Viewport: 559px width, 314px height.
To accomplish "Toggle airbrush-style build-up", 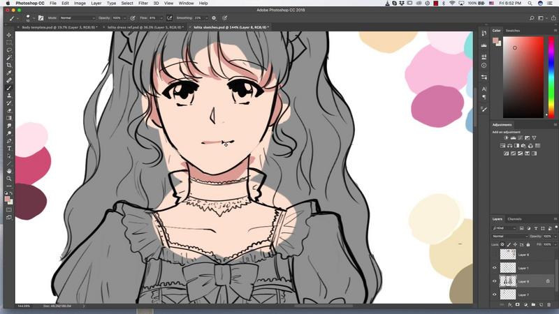I will pos(169,18).
